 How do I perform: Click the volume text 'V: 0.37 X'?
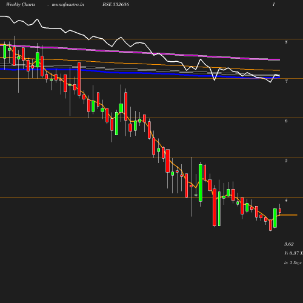coord(293,253)
